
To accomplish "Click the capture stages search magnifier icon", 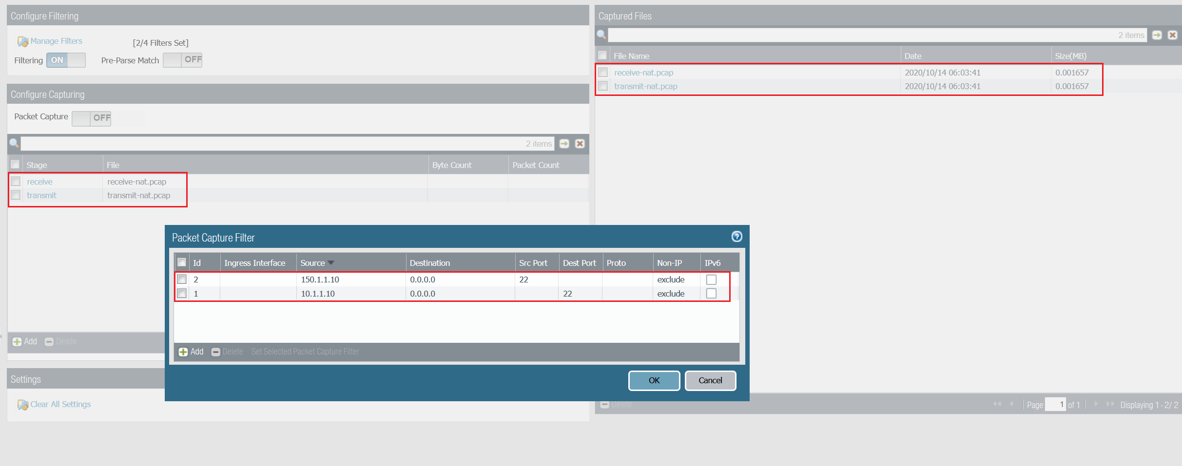I will 14,143.
